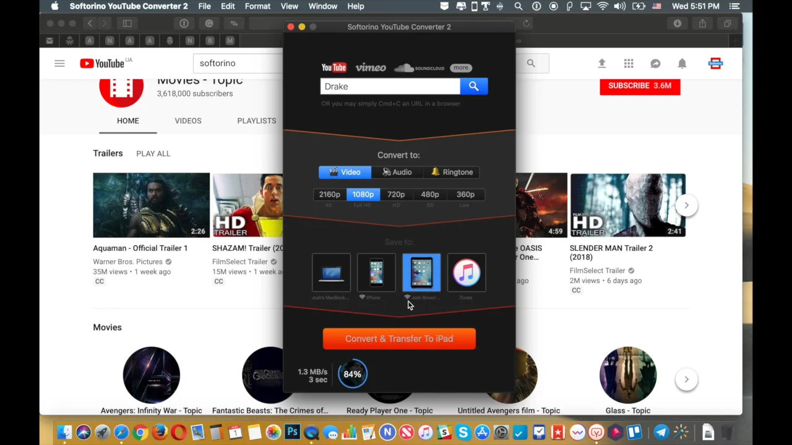Click the Drake search input field
This screenshot has width=792, height=445.
[x=390, y=87]
